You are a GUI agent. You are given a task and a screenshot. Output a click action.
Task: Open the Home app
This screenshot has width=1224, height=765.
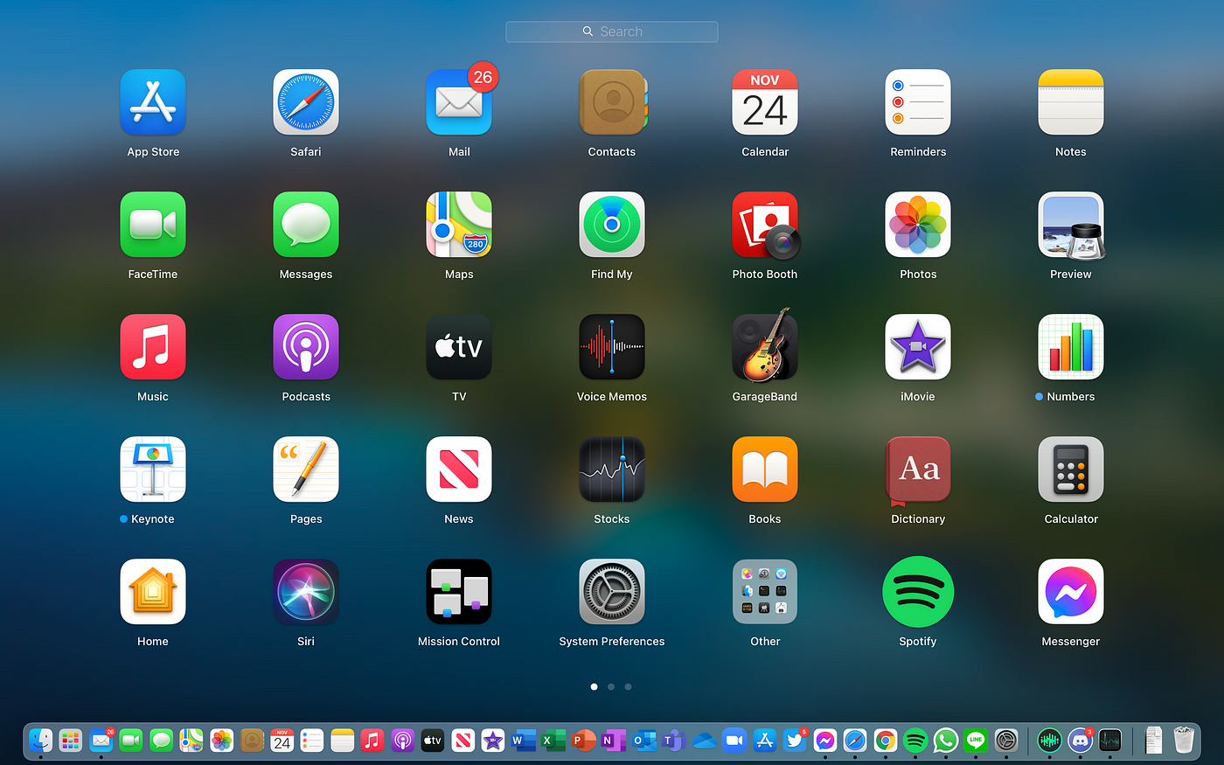(x=153, y=592)
